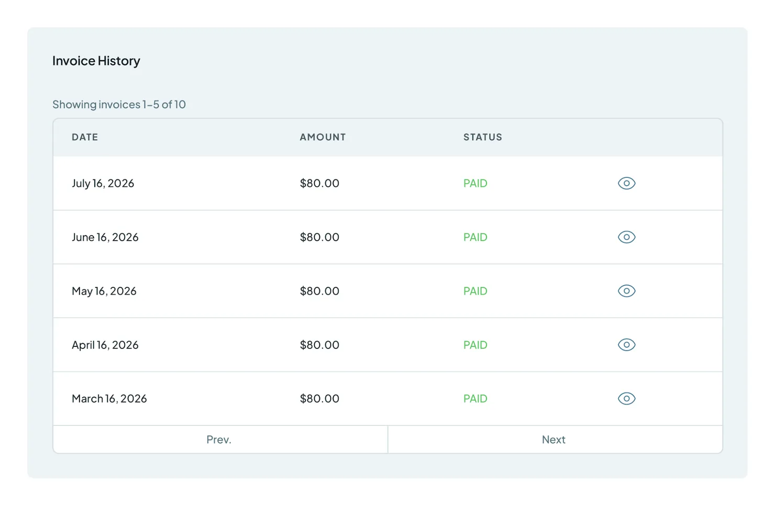Image resolution: width=775 pixels, height=506 pixels.
Task: Select the June 16, 2026 date cell
Action: coord(105,237)
